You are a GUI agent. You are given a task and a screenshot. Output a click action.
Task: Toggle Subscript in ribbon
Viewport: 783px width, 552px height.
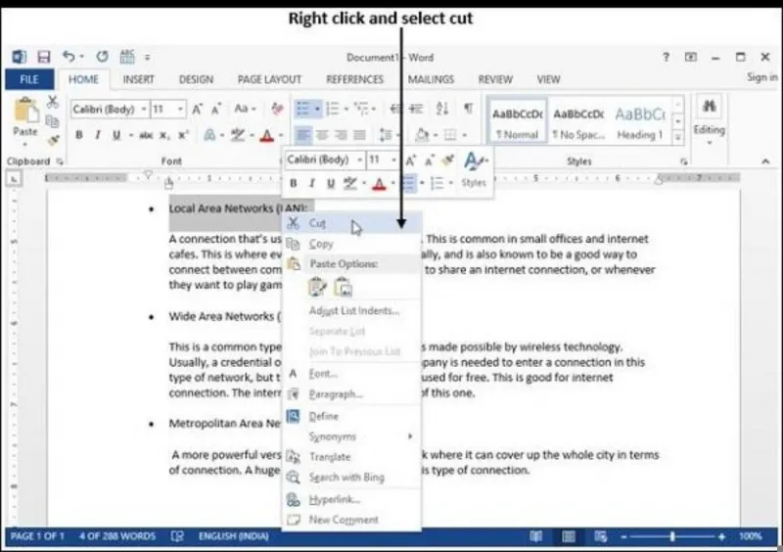(164, 135)
